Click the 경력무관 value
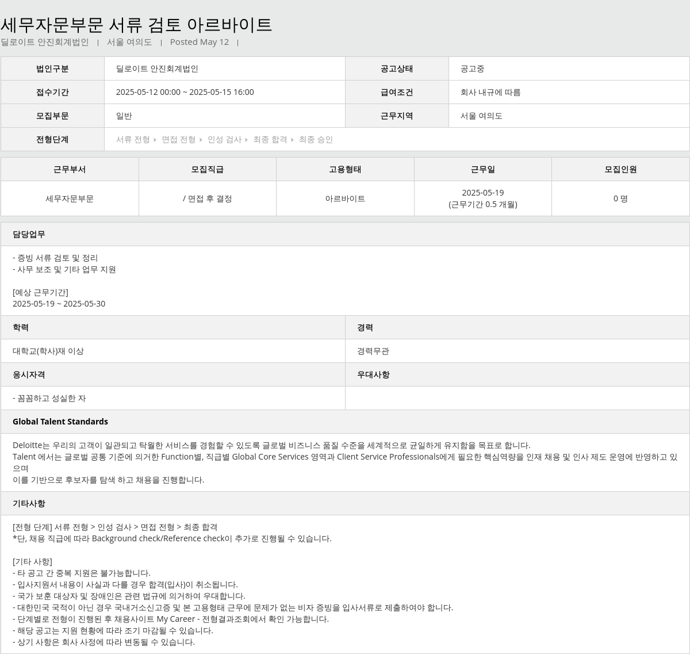This screenshot has height=654, width=690. 373,351
